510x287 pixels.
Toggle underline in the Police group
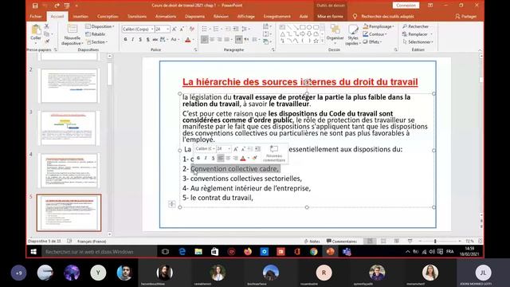click(140, 40)
